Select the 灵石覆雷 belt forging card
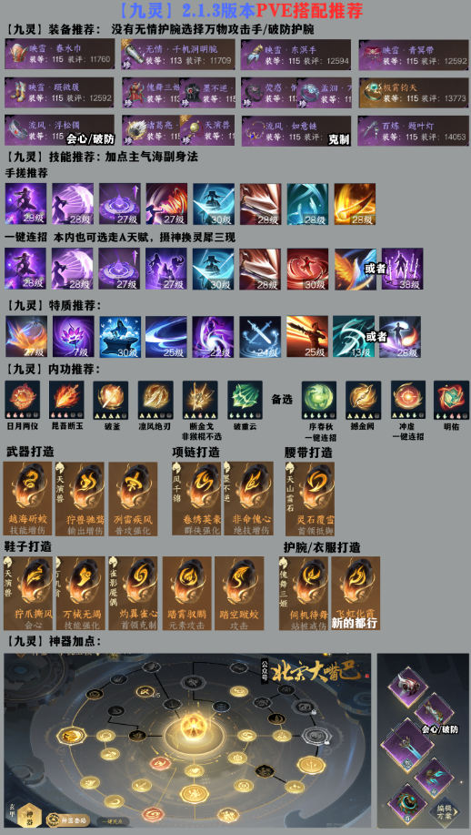Image resolution: width=471 pixels, height=835 pixels. pos(310,498)
